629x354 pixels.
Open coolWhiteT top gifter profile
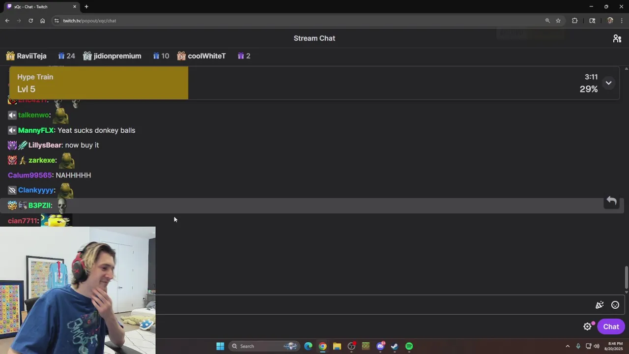click(207, 56)
